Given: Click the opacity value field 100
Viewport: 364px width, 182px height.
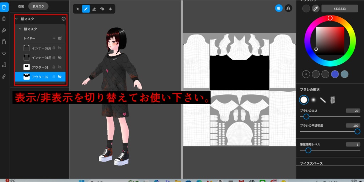Looking at the screenshot, I should (353, 126).
